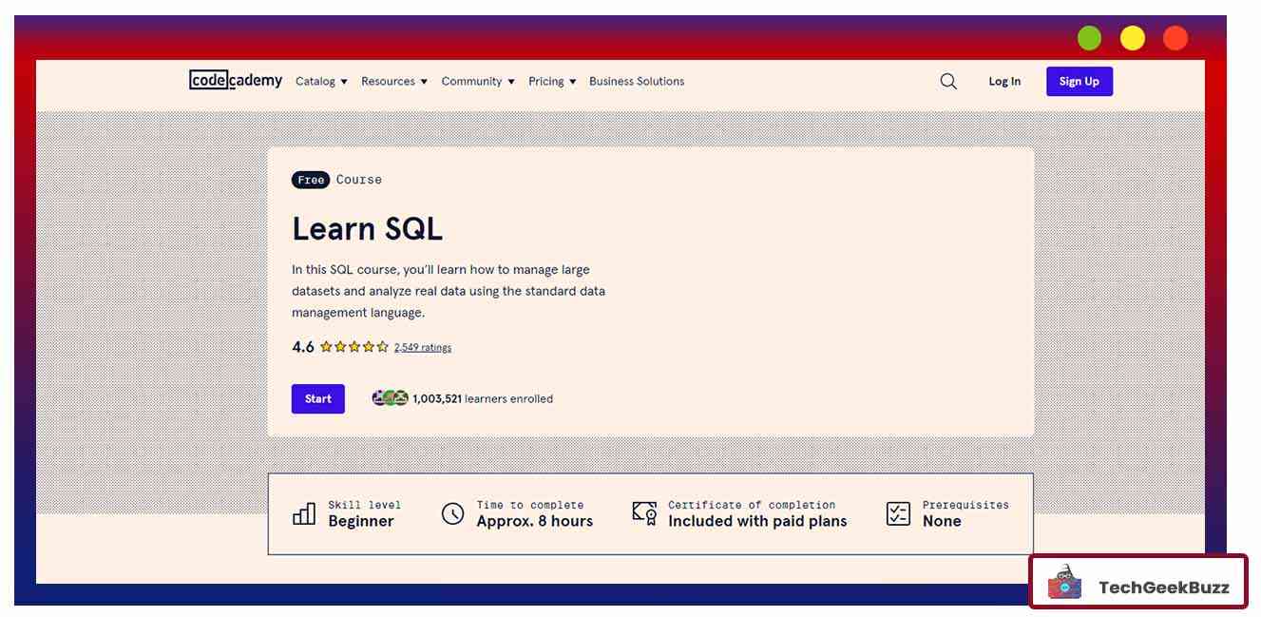Image resolution: width=1261 pixels, height=617 pixels.
Task: Click the prerequisites checklist icon
Action: (897, 512)
